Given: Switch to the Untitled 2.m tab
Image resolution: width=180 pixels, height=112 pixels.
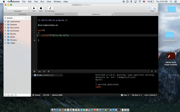Looking at the screenshot, I should point(59,14).
